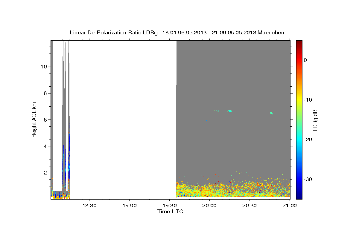The image size is (359, 239).
Task: Click the plot title 'Linear De-Polarization Ratio LDRg'
Action: [x=114, y=33]
